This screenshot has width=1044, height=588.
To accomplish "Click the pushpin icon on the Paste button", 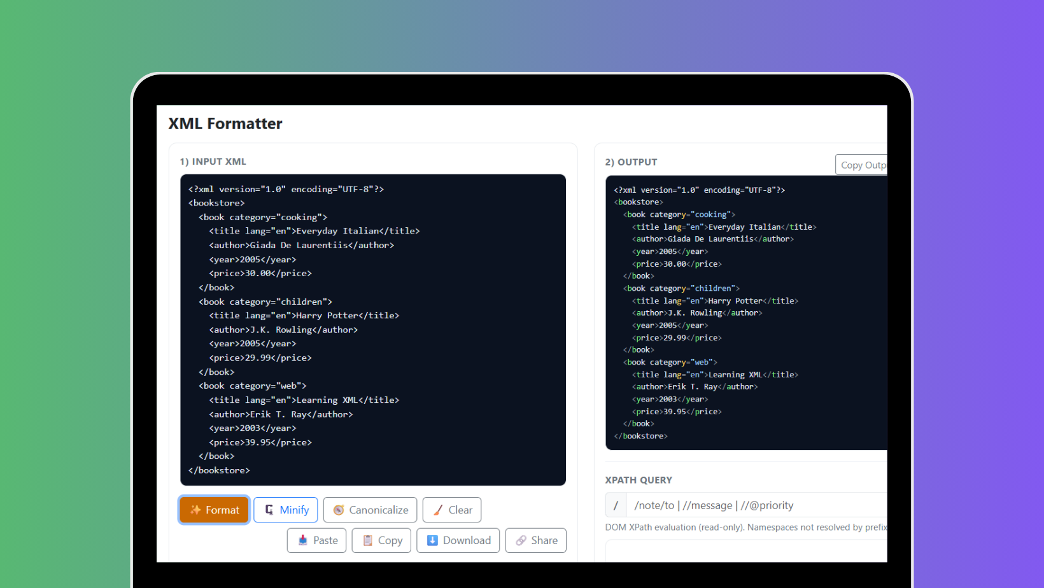I will pyautogui.click(x=302, y=540).
